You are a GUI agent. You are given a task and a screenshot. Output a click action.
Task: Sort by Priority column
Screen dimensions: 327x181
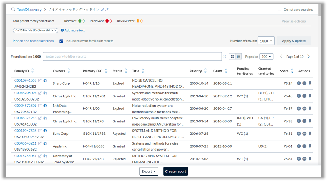tap(205, 71)
